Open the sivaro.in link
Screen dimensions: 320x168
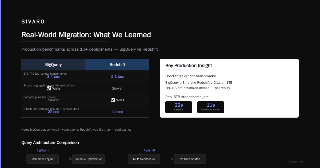click(x=296, y=162)
